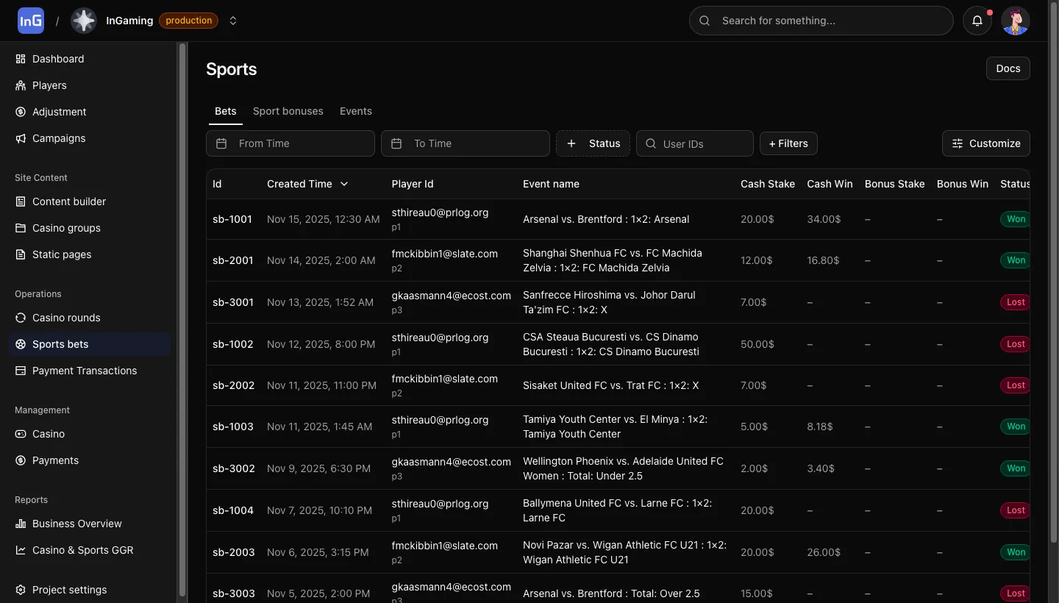The height and width of the screenshot is (603, 1059).
Task: Open the Status filter dropdown
Action: (x=593, y=143)
